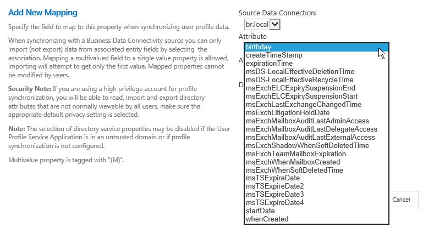Click the Cancel button
The width and height of the screenshot is (423, 233).
pyautogui.click(x=404, y=200)
